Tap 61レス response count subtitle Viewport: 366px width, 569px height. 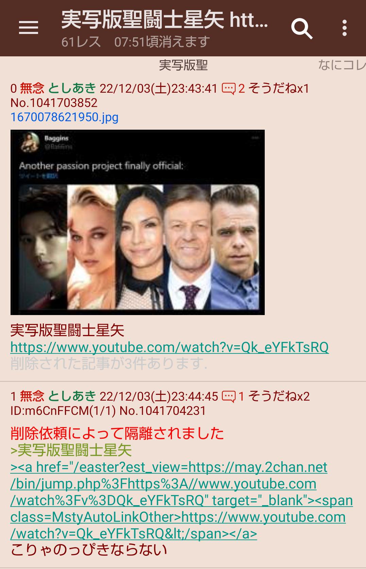[x=81, y=42]
